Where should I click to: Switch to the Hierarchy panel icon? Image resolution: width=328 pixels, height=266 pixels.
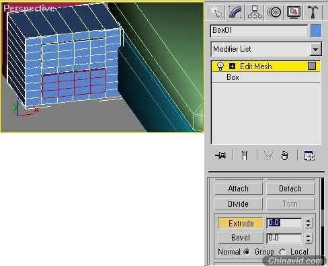coord(255,12)
